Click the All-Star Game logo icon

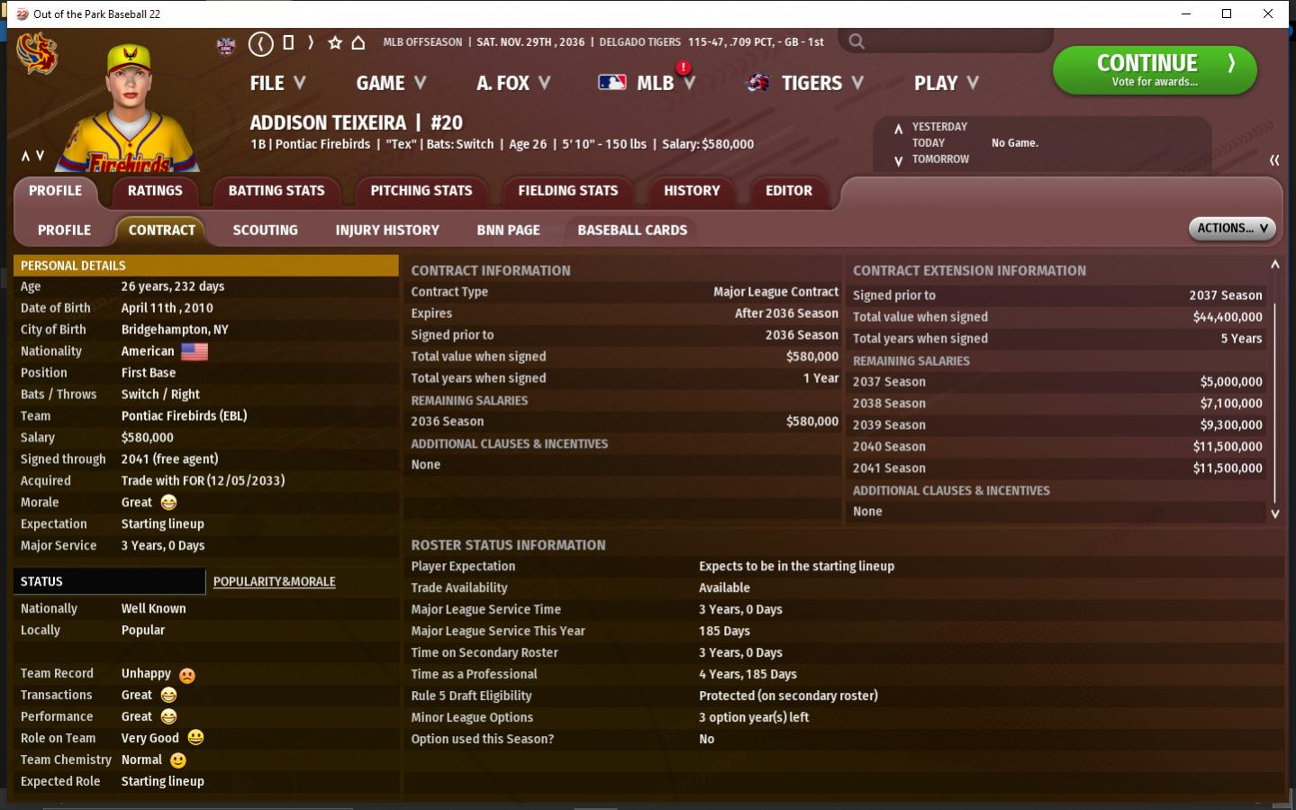tap(226, 44)
